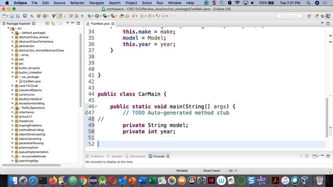Select the searchingAlgs package

(x=29, y=161)
